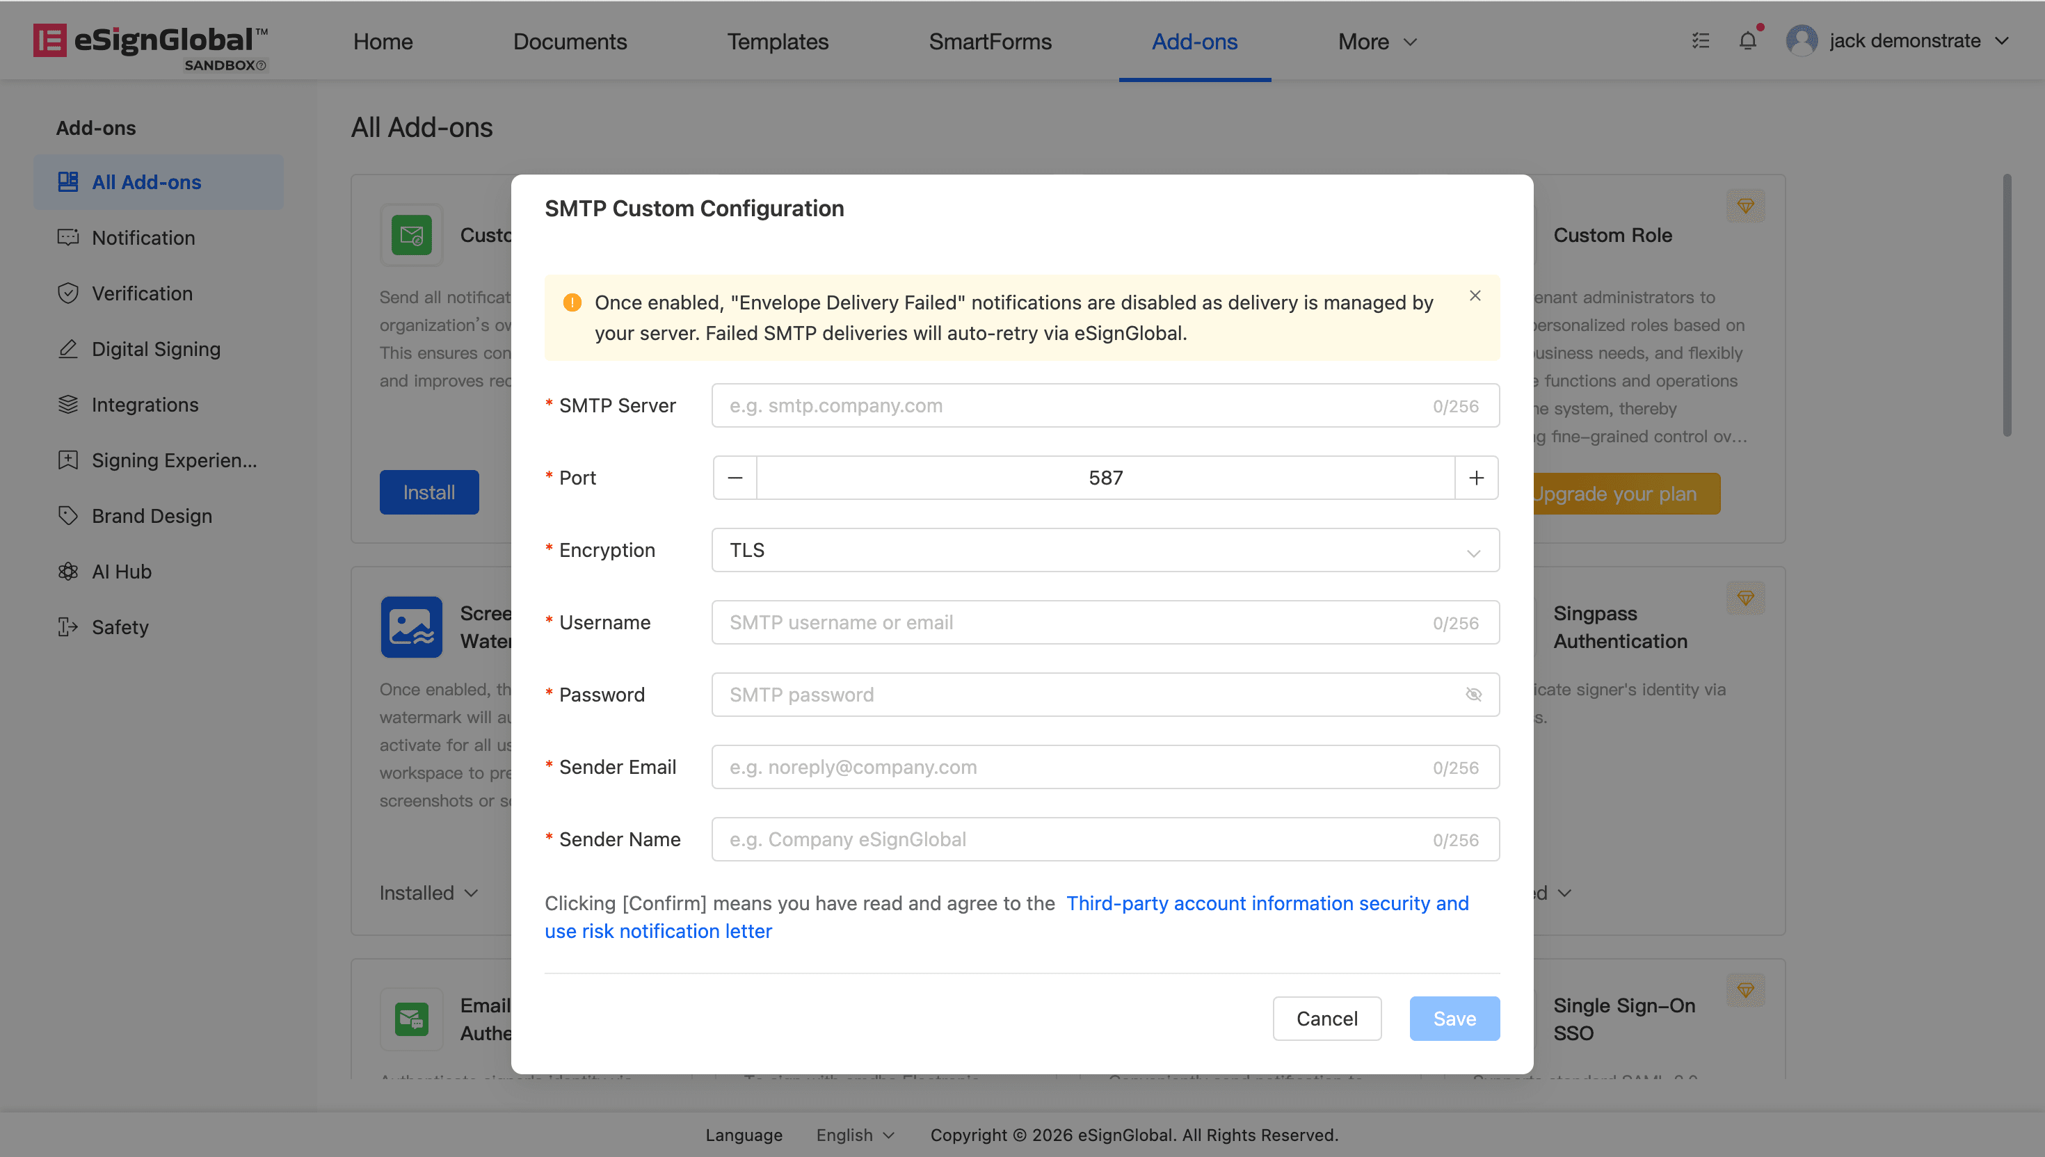
Task: Click the Singpass Authentication premium diamond icon
Action: [1745, 597]
